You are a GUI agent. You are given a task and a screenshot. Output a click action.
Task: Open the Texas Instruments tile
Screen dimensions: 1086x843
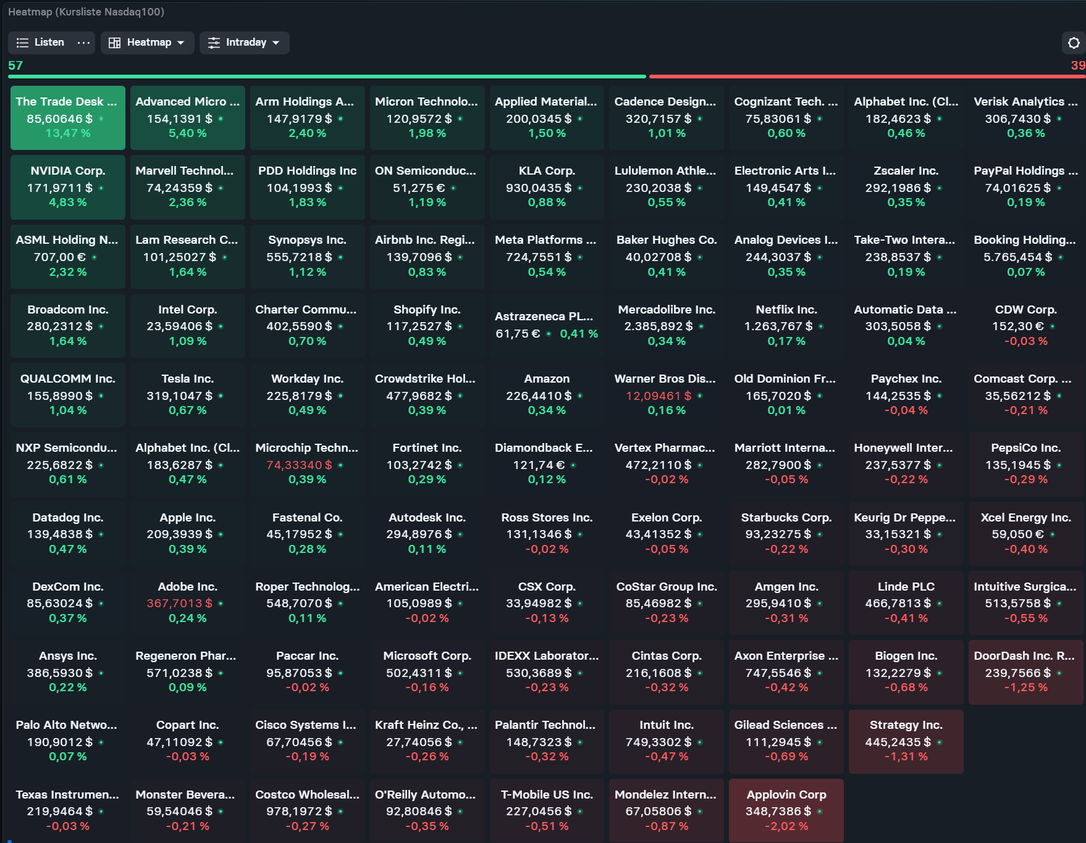68,810
